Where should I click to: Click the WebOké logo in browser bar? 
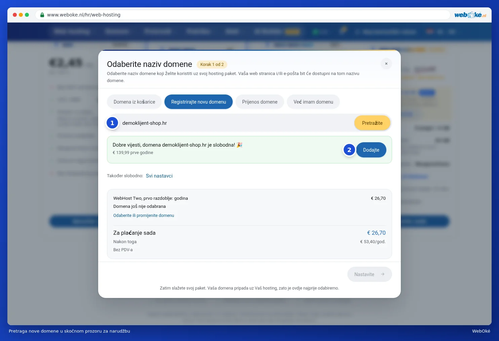[470, 15]
